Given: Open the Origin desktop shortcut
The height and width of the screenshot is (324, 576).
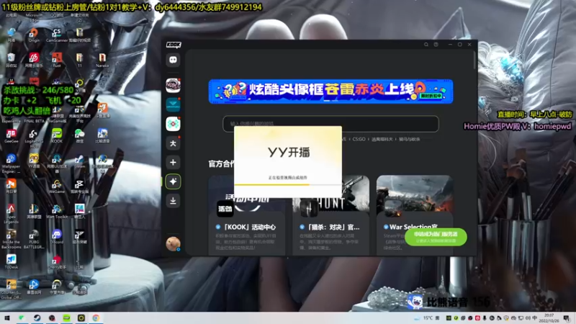Looking at the screenshot, I should pyautogui.click(x=34, y=35).
